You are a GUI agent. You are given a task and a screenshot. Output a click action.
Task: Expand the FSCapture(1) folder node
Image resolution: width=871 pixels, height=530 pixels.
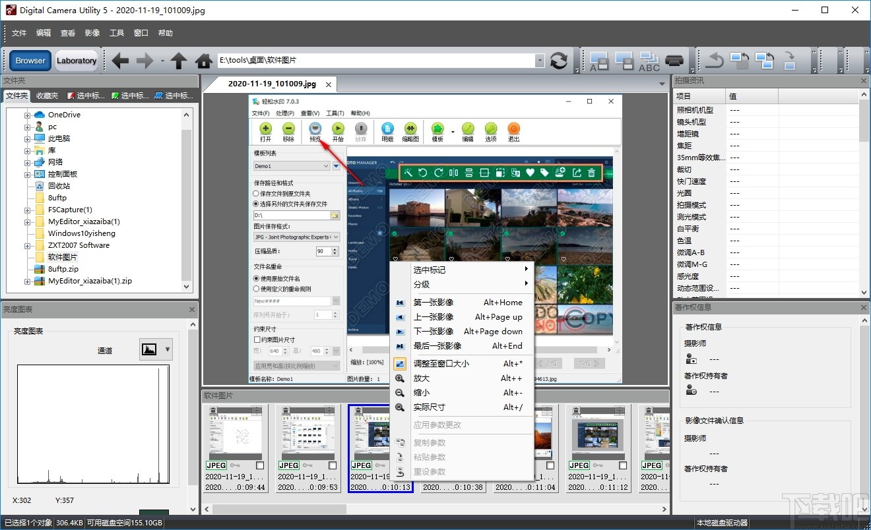point(28,210)
